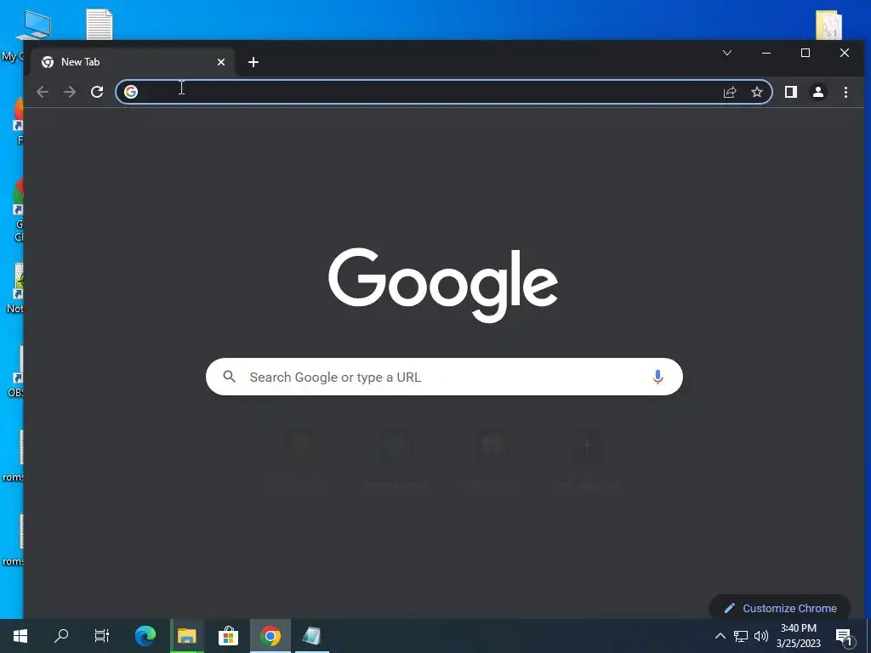Image resolution: width=871 pixels, height=653 pixels.
Task: Click the notepad-like app on the taskbar
Action: coord(311,636)
